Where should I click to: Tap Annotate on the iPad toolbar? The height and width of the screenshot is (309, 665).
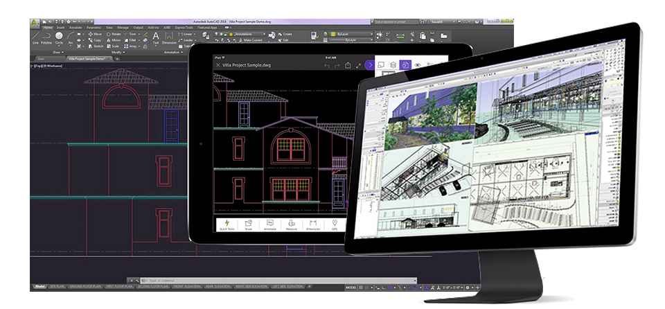coord(269,225)
